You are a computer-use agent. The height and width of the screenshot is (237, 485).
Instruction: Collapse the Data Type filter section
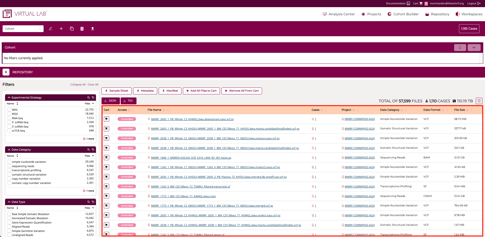9,202
